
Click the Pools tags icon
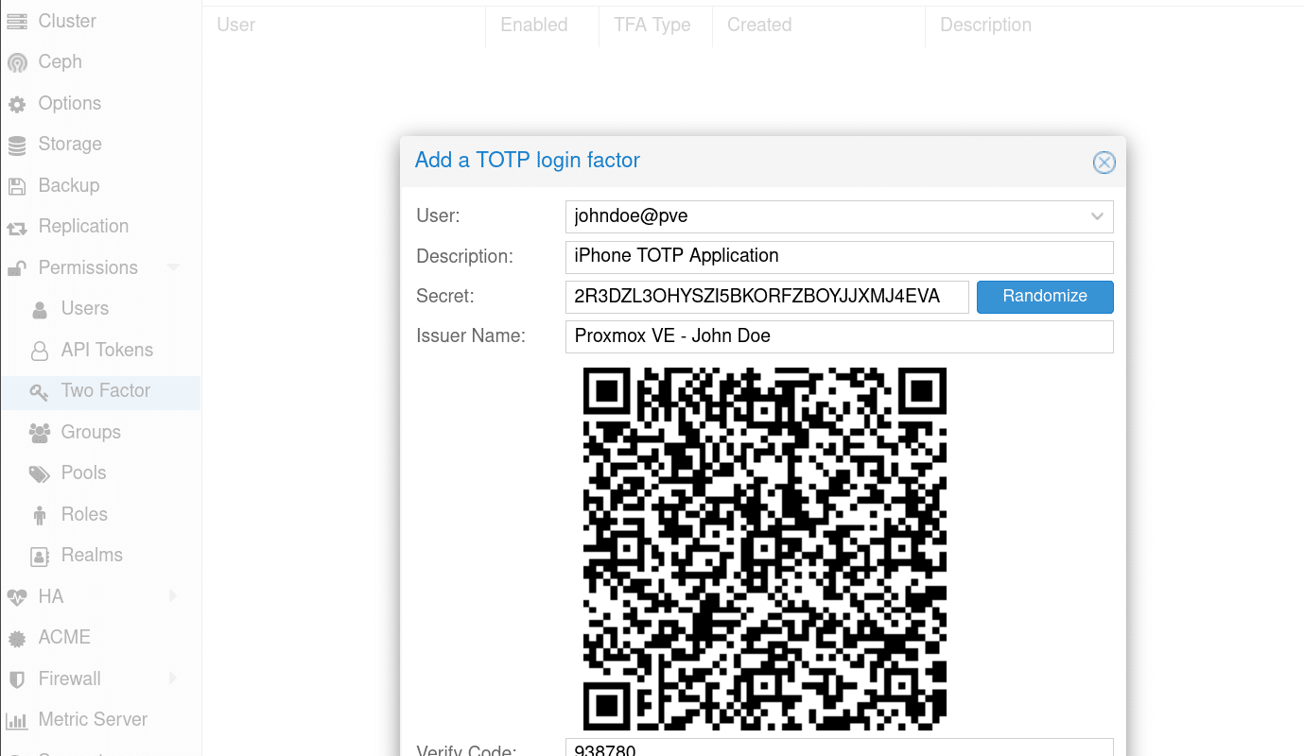[x=40, y=473]
